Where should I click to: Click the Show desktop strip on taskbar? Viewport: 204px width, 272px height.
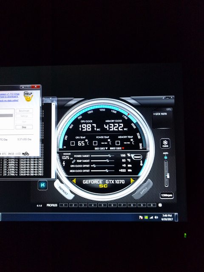(x=176, y=217)
